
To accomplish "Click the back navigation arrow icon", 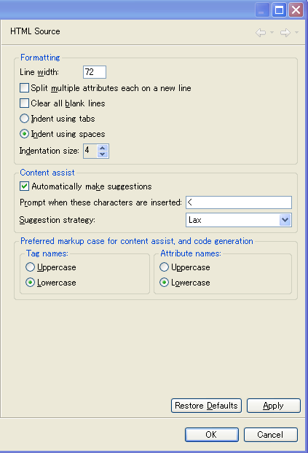I will 261,33.
